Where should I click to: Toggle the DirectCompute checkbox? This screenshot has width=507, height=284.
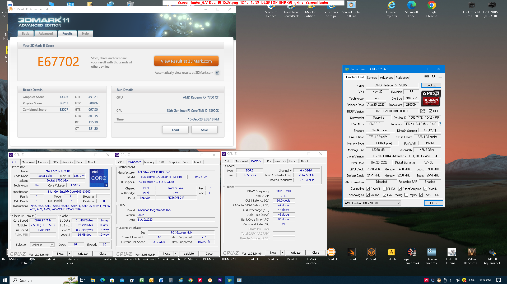(400, 189)
